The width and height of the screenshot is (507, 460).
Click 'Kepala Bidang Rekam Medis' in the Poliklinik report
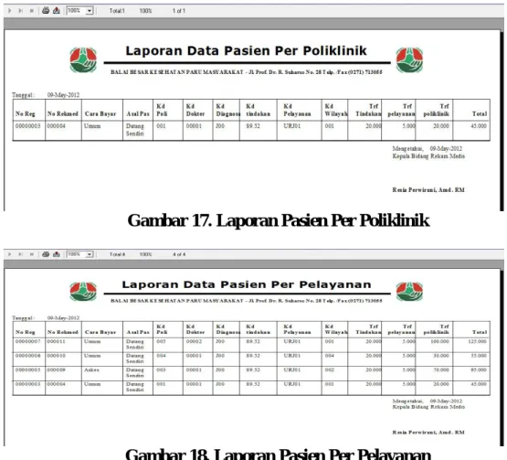tap(428, 156)
